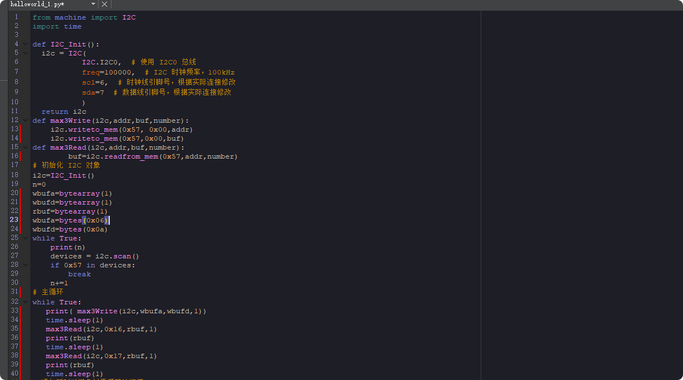Click 'max3Read(i2c,0x17,rbuf,1)' line

101,356
